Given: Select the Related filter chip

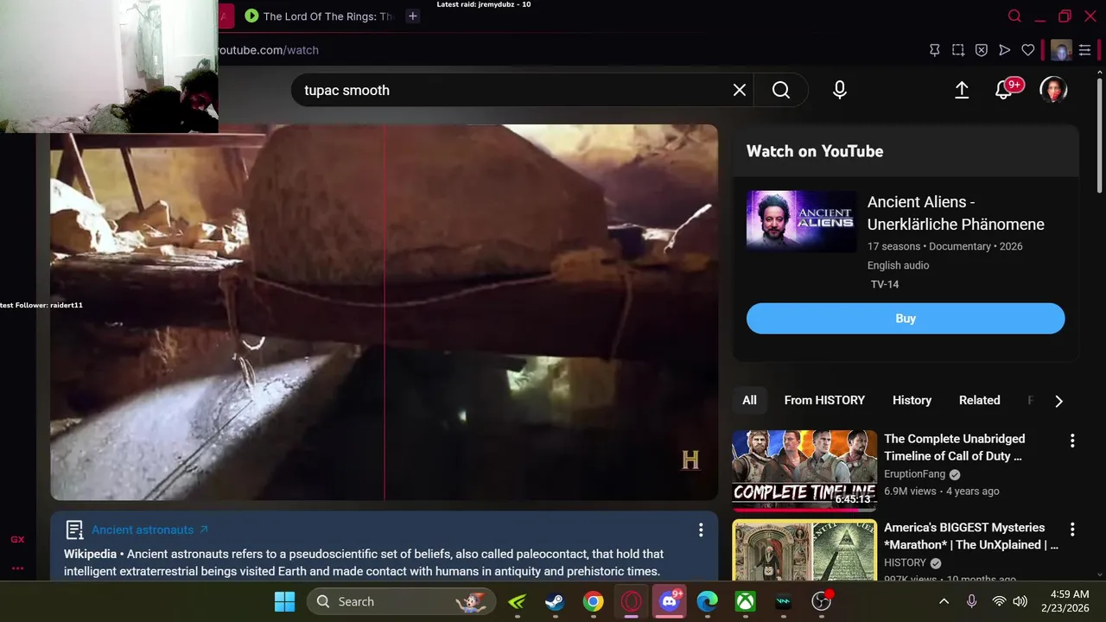Looking at the screenshot, I should pyautogui.click(x=979, y=400).
